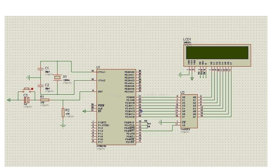Click the ALE pin label on U1

pyautogui.click(x=100, y=109)
